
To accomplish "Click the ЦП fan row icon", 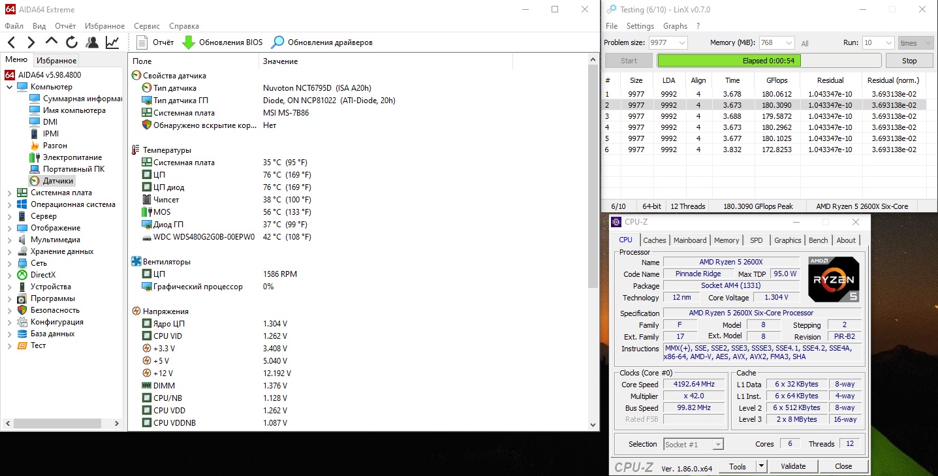I will tap(147, 274).
